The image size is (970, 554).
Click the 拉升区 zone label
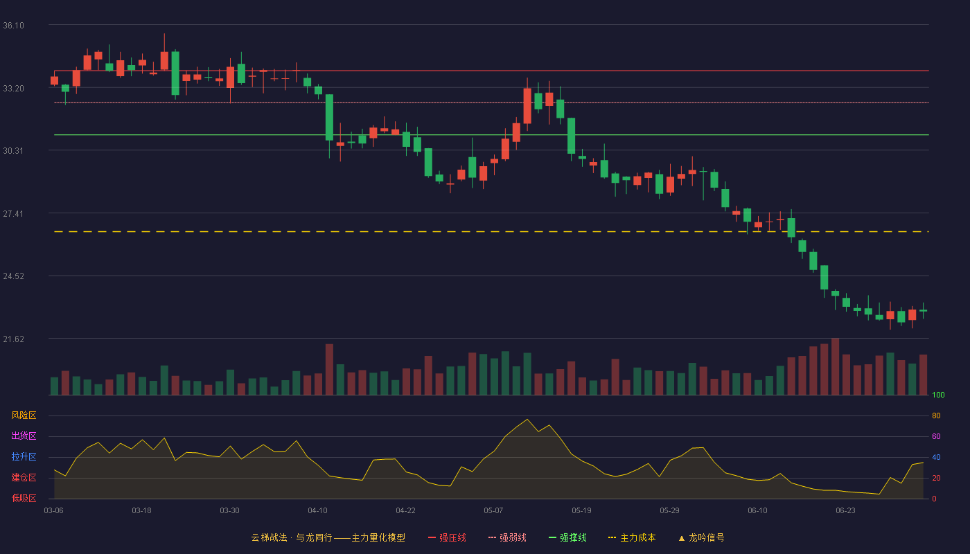tap(24, 457)
